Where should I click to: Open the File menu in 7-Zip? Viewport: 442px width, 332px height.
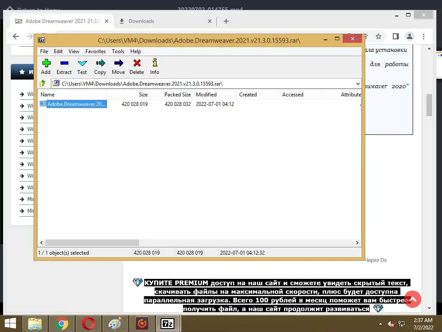pyautogui.click(x=44, y=51)
